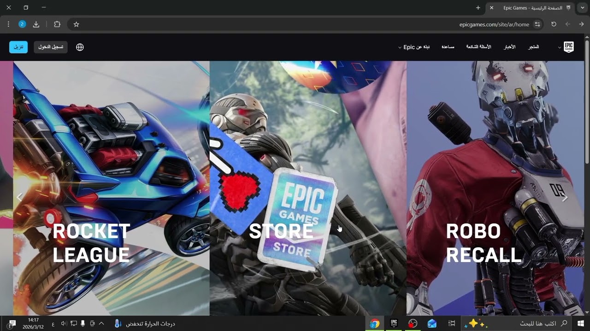Screen dimensions: 590x331
Task: Go back to the previous page
Action: point(581,24)
